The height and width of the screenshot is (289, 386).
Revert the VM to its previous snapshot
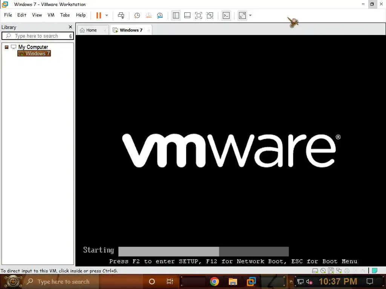pyautogui.click(x=149, y=15)
